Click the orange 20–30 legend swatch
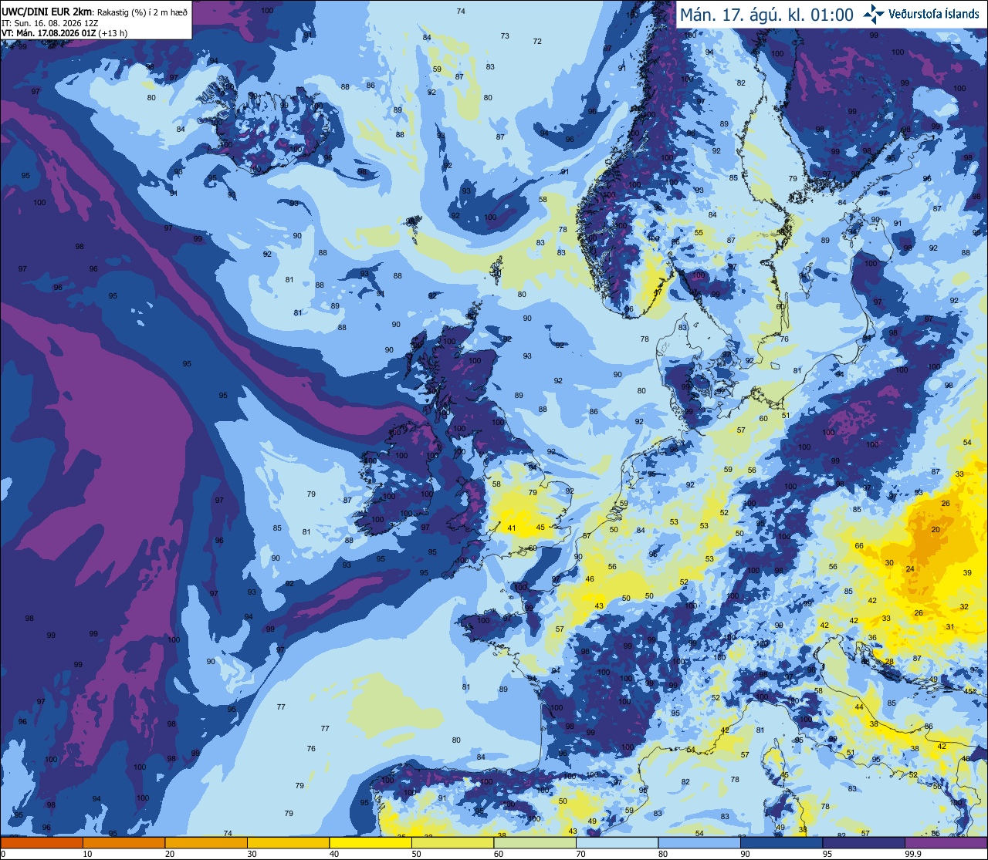The height and width of the screenshot is (860, 988). (206, 843)
